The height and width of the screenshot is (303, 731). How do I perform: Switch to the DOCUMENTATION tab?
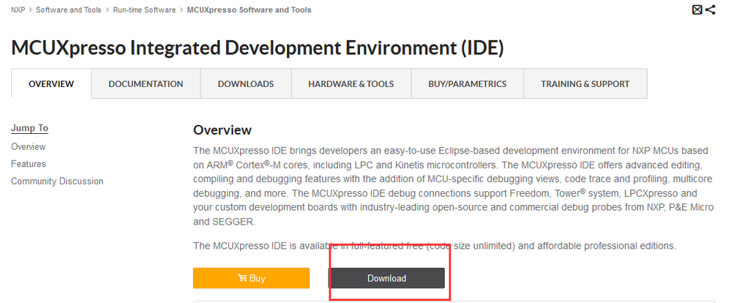(146, 84)
